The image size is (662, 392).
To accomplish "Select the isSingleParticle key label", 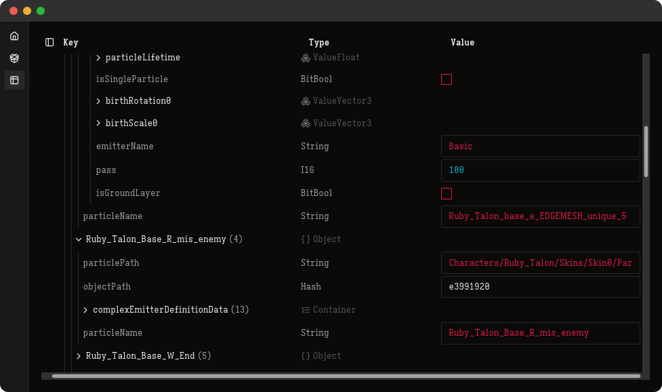I will point(131,79).
